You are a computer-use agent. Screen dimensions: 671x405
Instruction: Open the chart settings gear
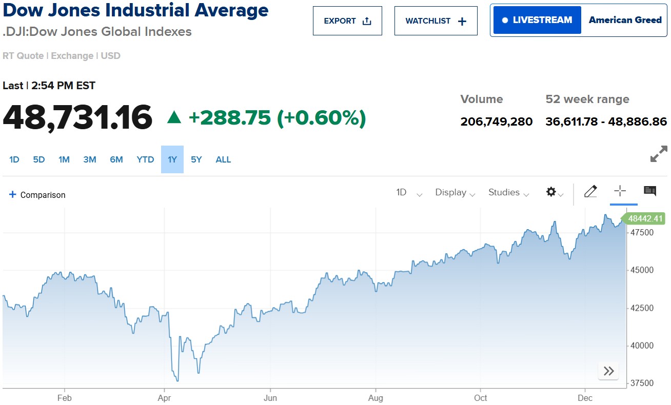(x=551, y=192)
